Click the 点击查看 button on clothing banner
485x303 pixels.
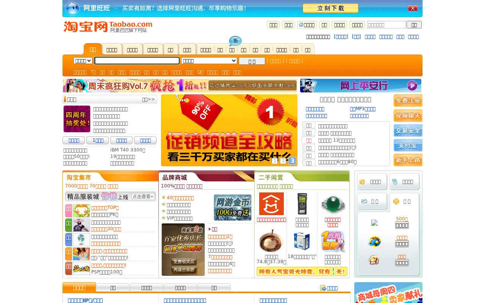click(143, 197)
